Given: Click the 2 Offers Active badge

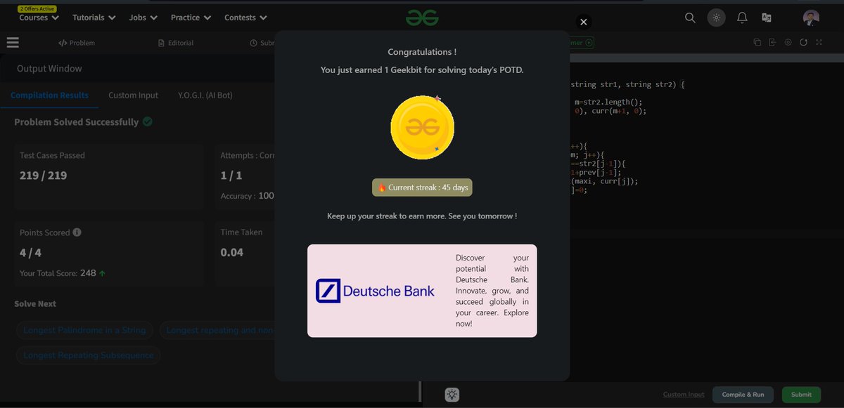Looking at the screenshot, I should point(37,8).
